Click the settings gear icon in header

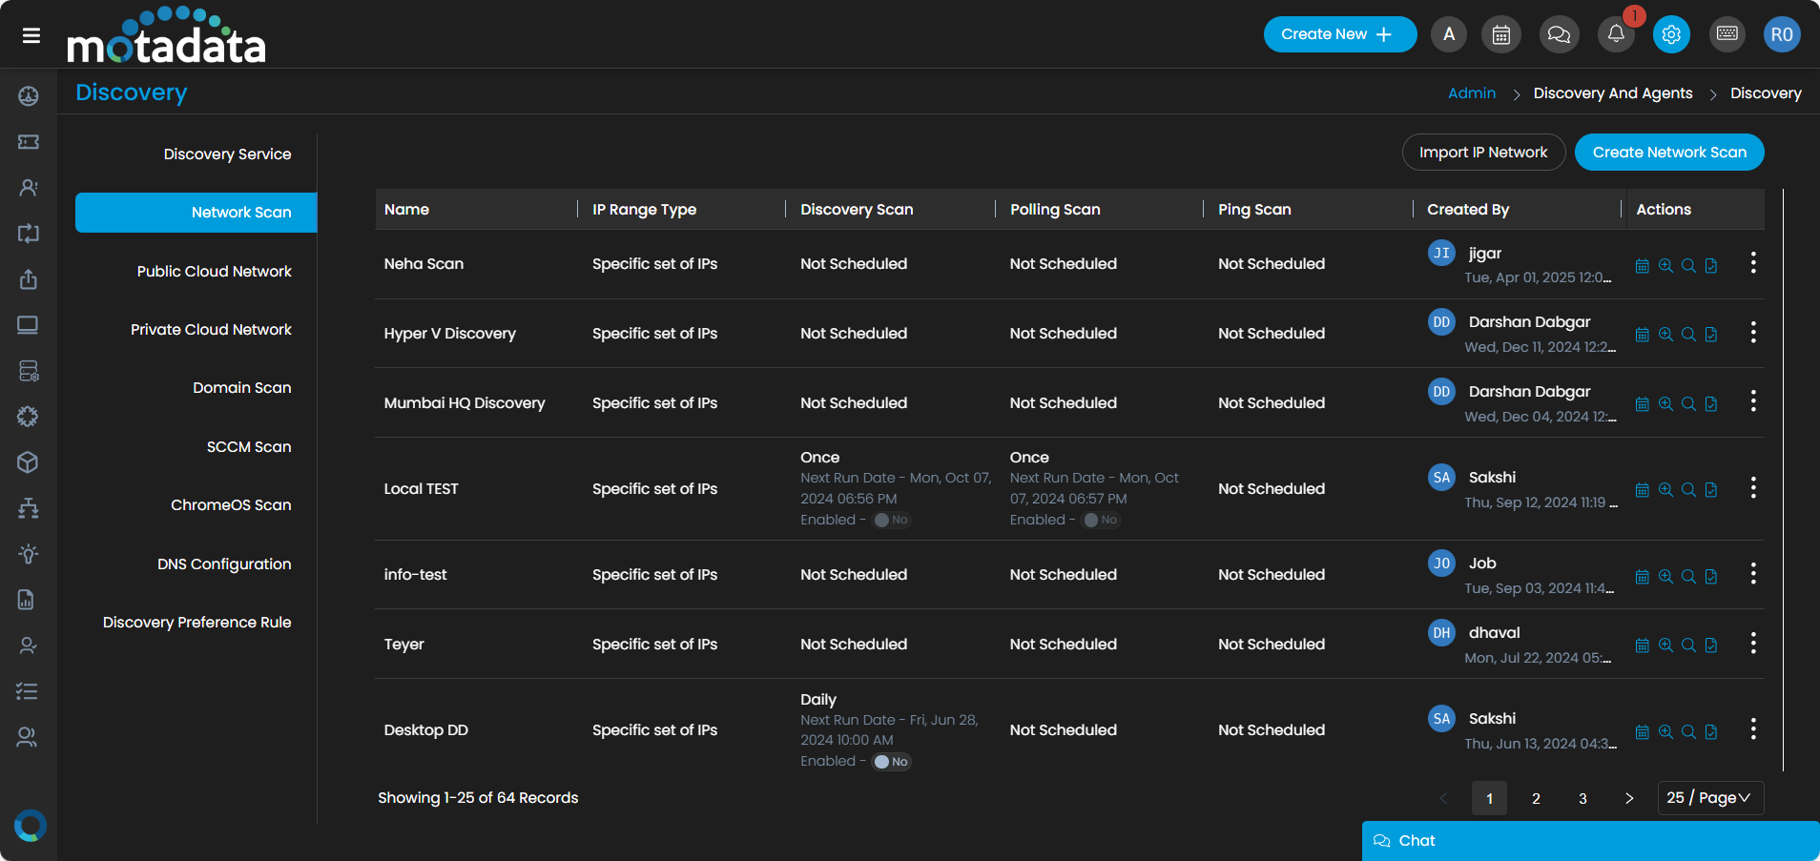click(x=1671, y=34)
